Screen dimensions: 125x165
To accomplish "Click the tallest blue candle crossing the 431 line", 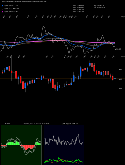I will coord(80,72).
